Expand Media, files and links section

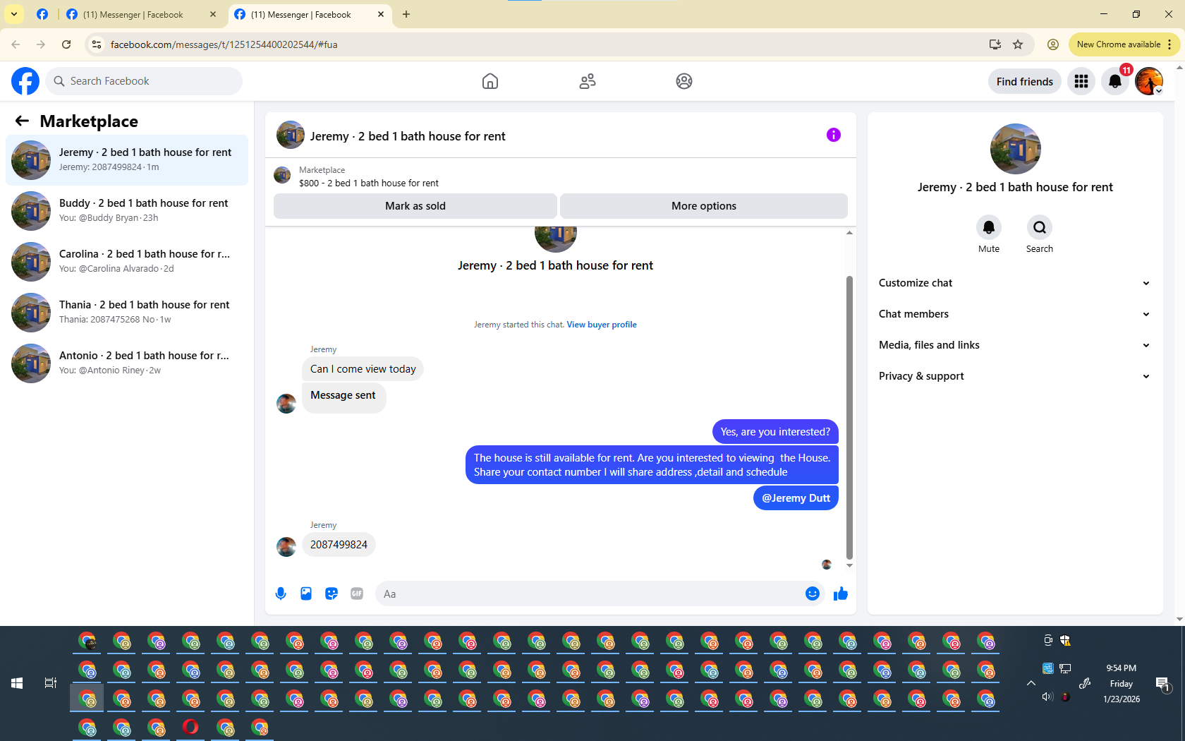point(1014,345)
